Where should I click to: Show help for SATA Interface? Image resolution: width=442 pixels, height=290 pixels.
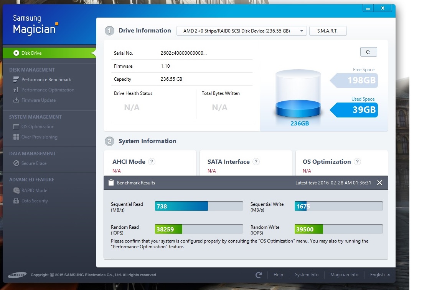(256, 161)
